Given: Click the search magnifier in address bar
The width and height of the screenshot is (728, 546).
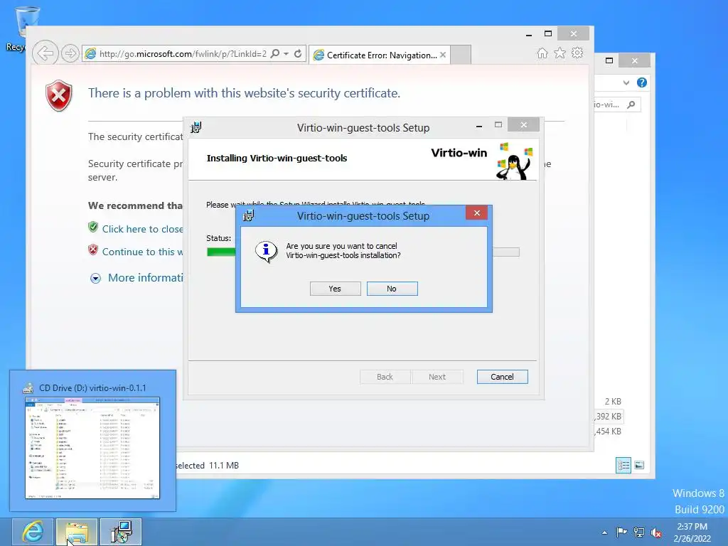Looking at the screenshot, I should coord(275,54).
